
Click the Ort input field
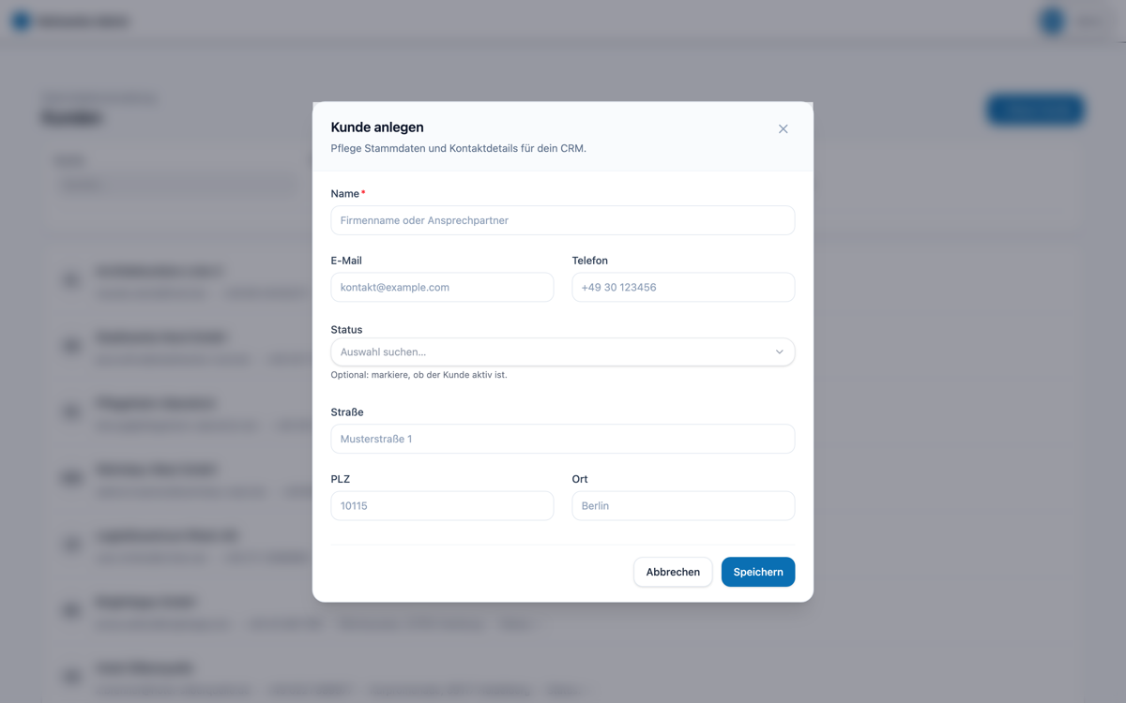pos(683,505)
